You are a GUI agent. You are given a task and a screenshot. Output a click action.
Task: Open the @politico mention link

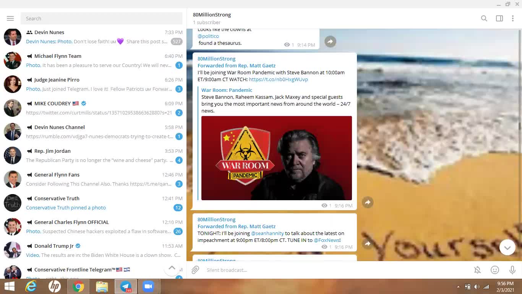pyautogui.click(x=208, y=36)
